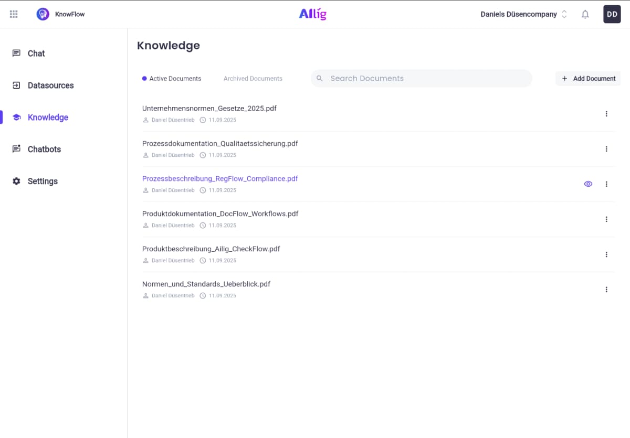630x438 pixels.
Task: Click the Knowledge graduation cap icon
Action: pos(17,117)
